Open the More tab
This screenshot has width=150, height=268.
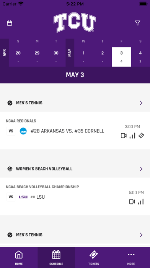[x=131, y=258]
